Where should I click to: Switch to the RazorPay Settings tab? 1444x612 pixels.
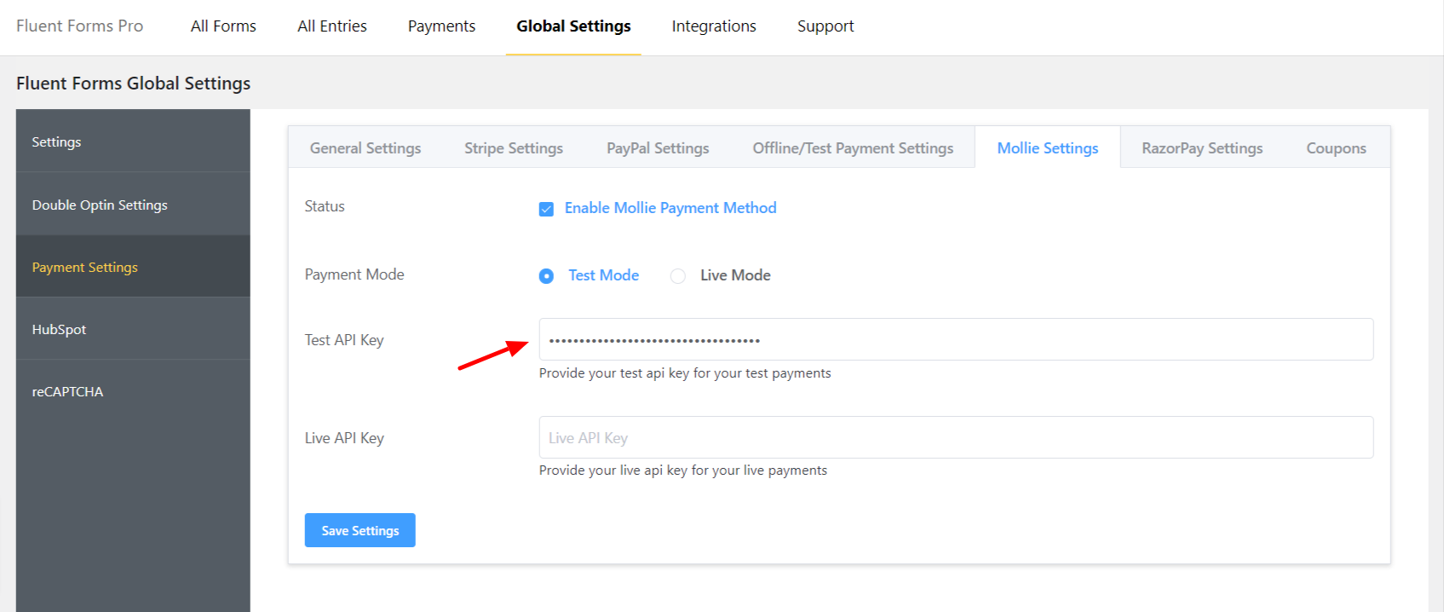1202,148
